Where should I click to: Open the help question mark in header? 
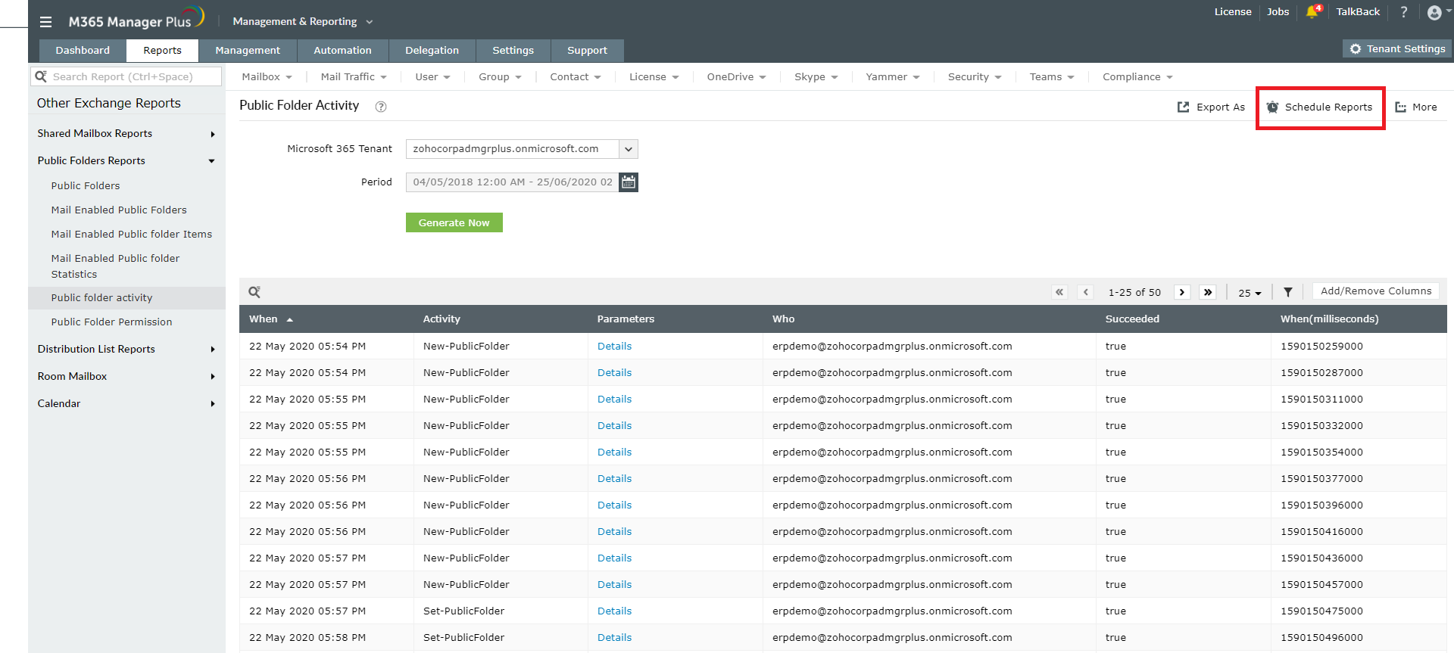tap(1403, 12)
